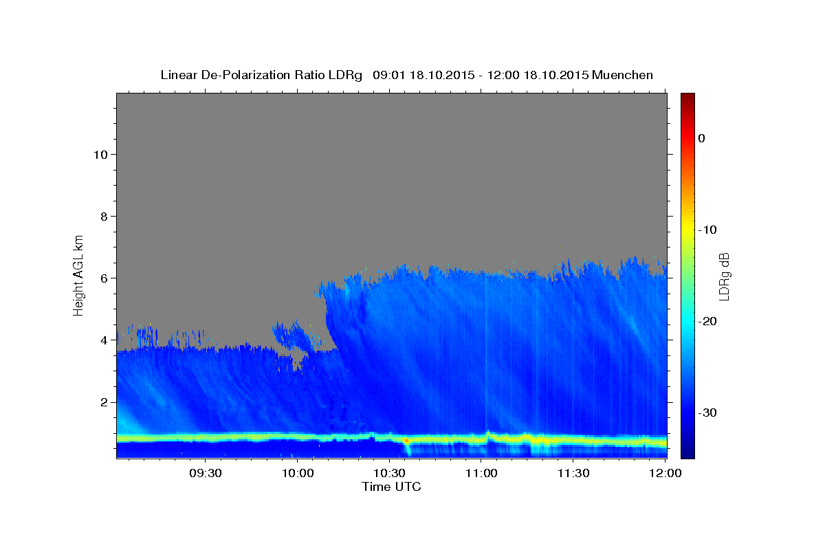Click the 11:30 time tick label
The height and width of the screenshot is (550, 825).
(x=573, y=474)
